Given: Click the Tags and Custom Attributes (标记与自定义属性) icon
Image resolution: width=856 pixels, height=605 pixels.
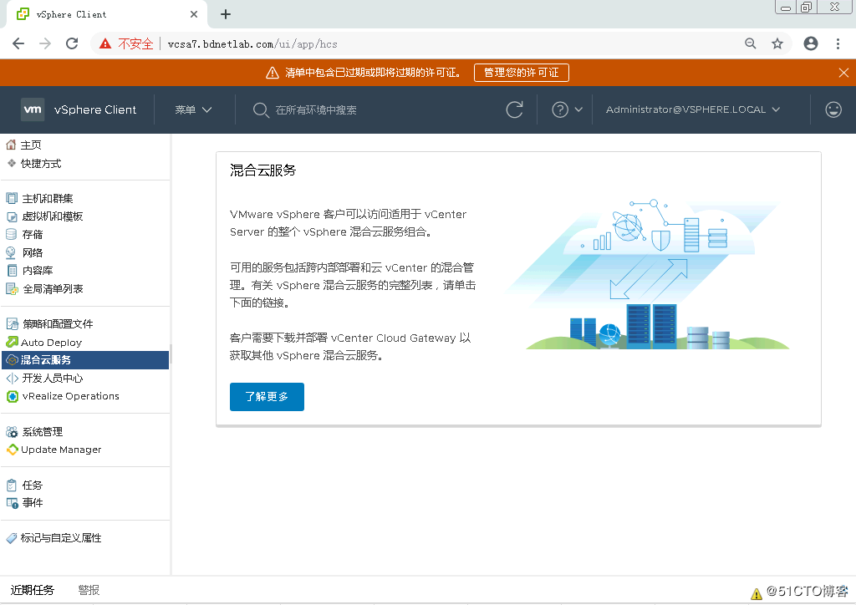Looking at the screenshot, I should pyautogui.click(x=12, y=538).
